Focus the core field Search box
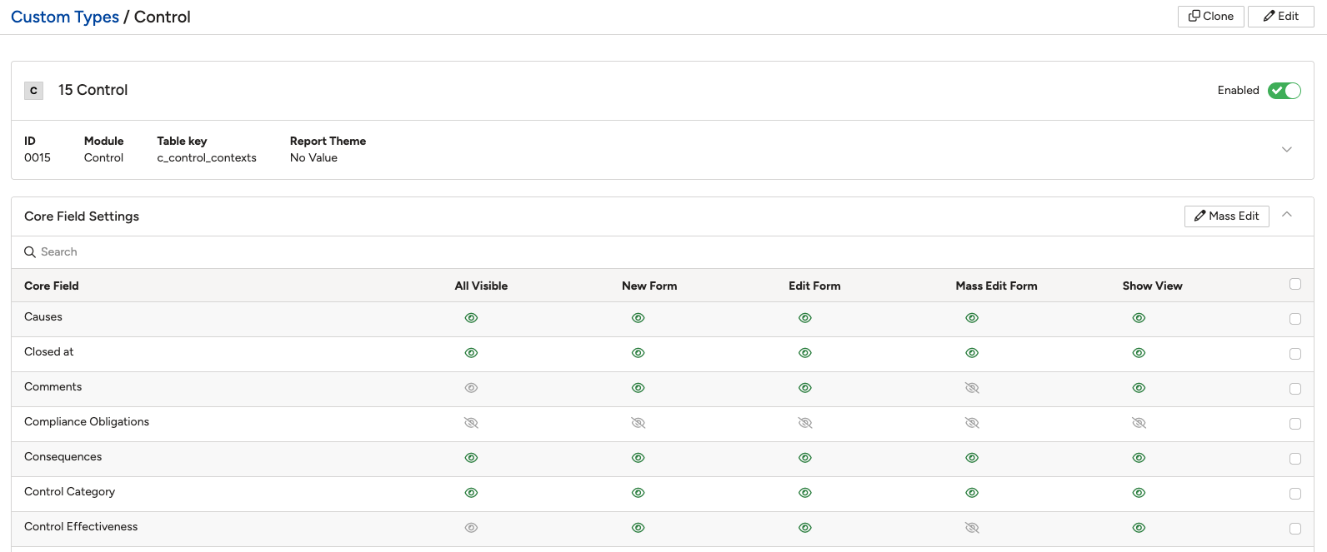The width and height of the screenshot is (1327, 552). click(x=663, y=252)
